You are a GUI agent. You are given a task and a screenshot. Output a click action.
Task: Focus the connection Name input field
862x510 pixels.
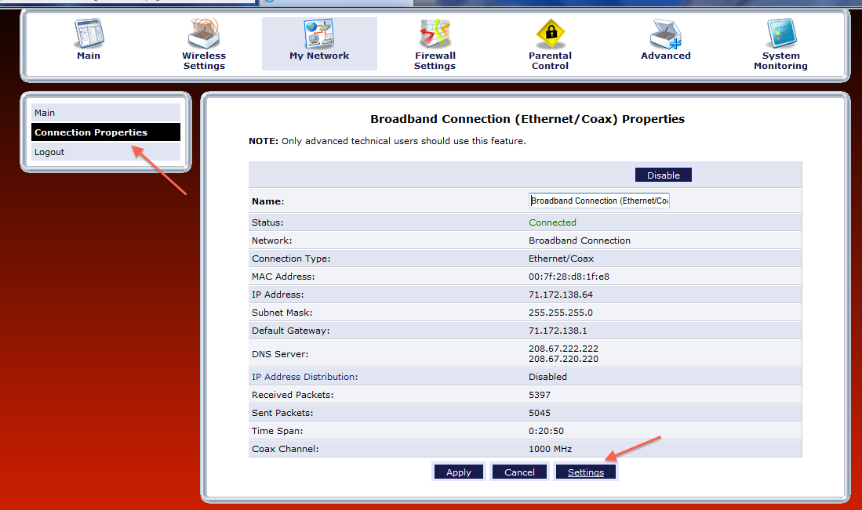point(599,201)
